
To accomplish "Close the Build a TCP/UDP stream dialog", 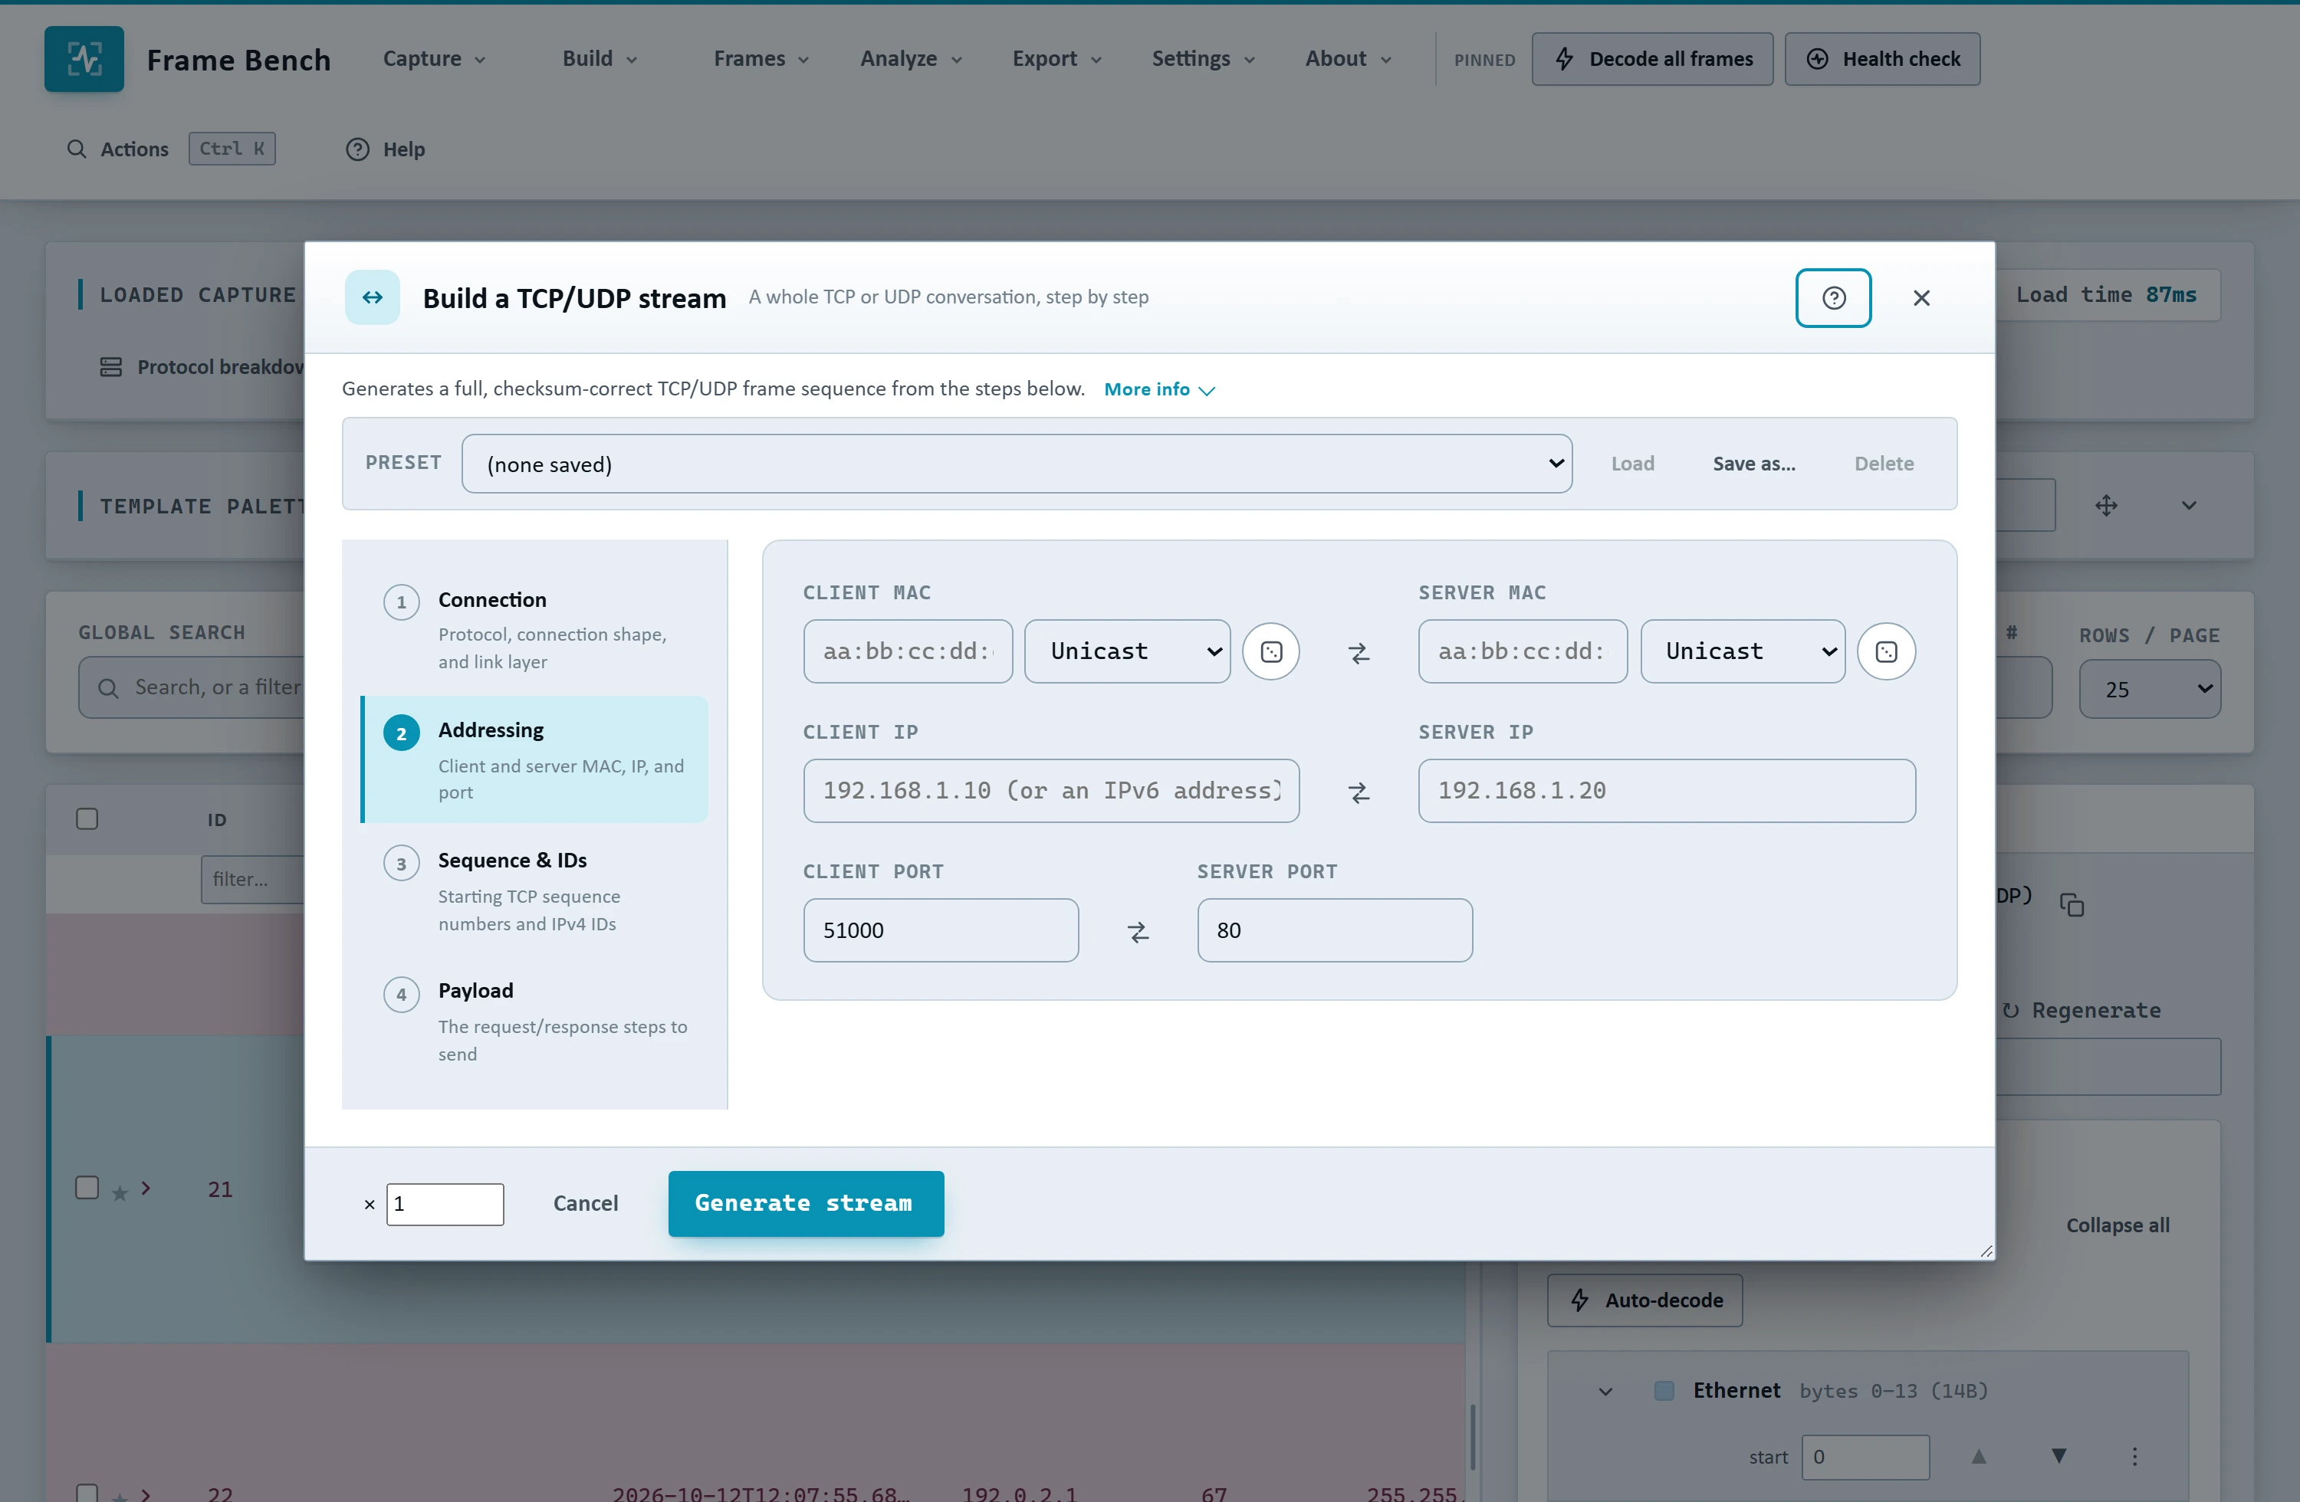I will point(1921,297).
